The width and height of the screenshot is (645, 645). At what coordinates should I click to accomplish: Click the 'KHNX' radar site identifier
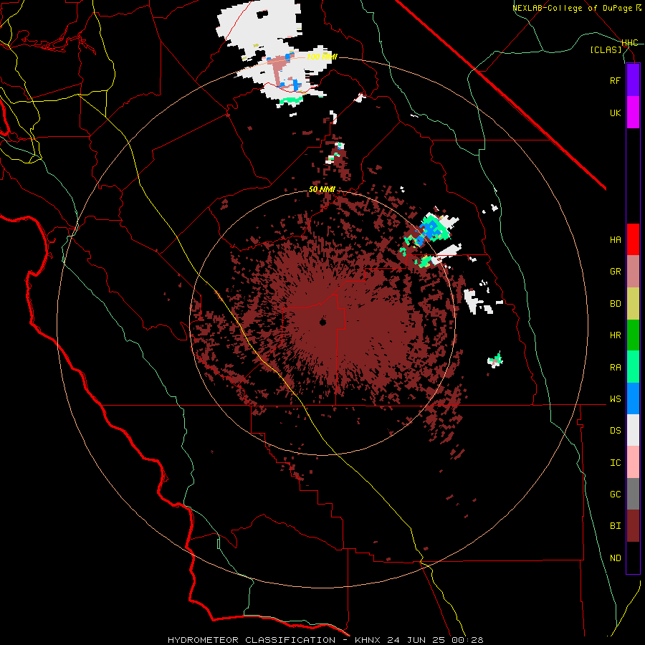[369, 640]
